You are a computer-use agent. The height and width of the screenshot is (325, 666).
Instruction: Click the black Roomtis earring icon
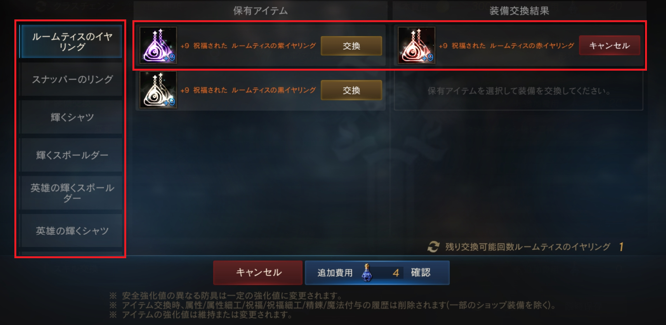point(158,90)
